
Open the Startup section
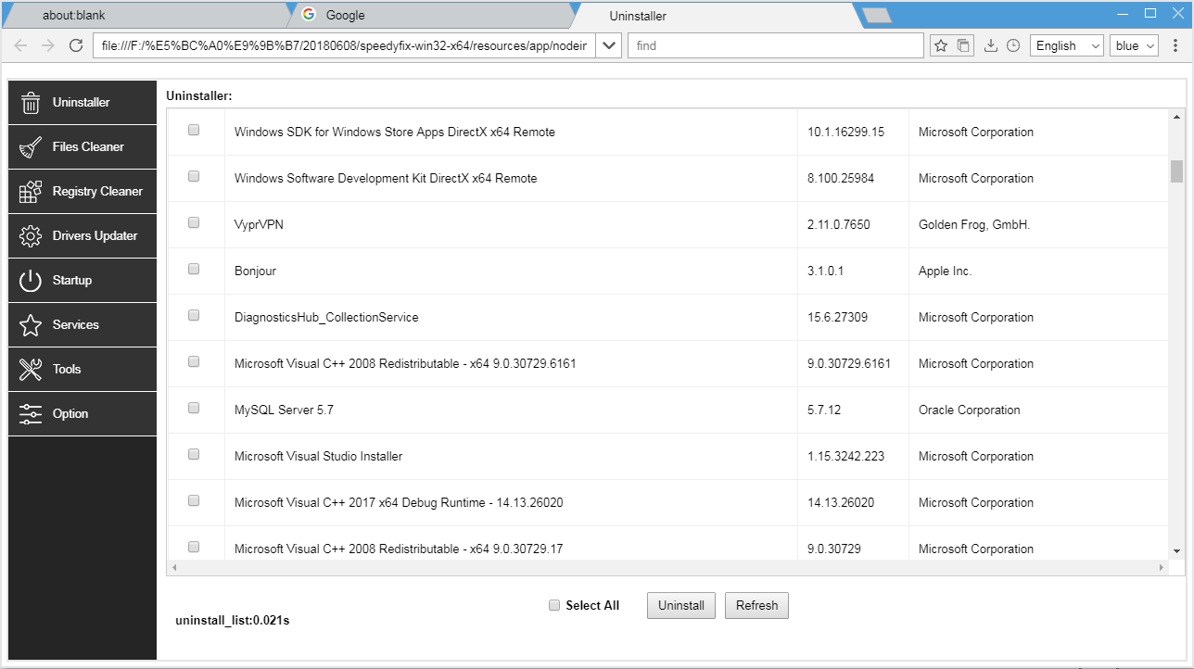(83, 280)
